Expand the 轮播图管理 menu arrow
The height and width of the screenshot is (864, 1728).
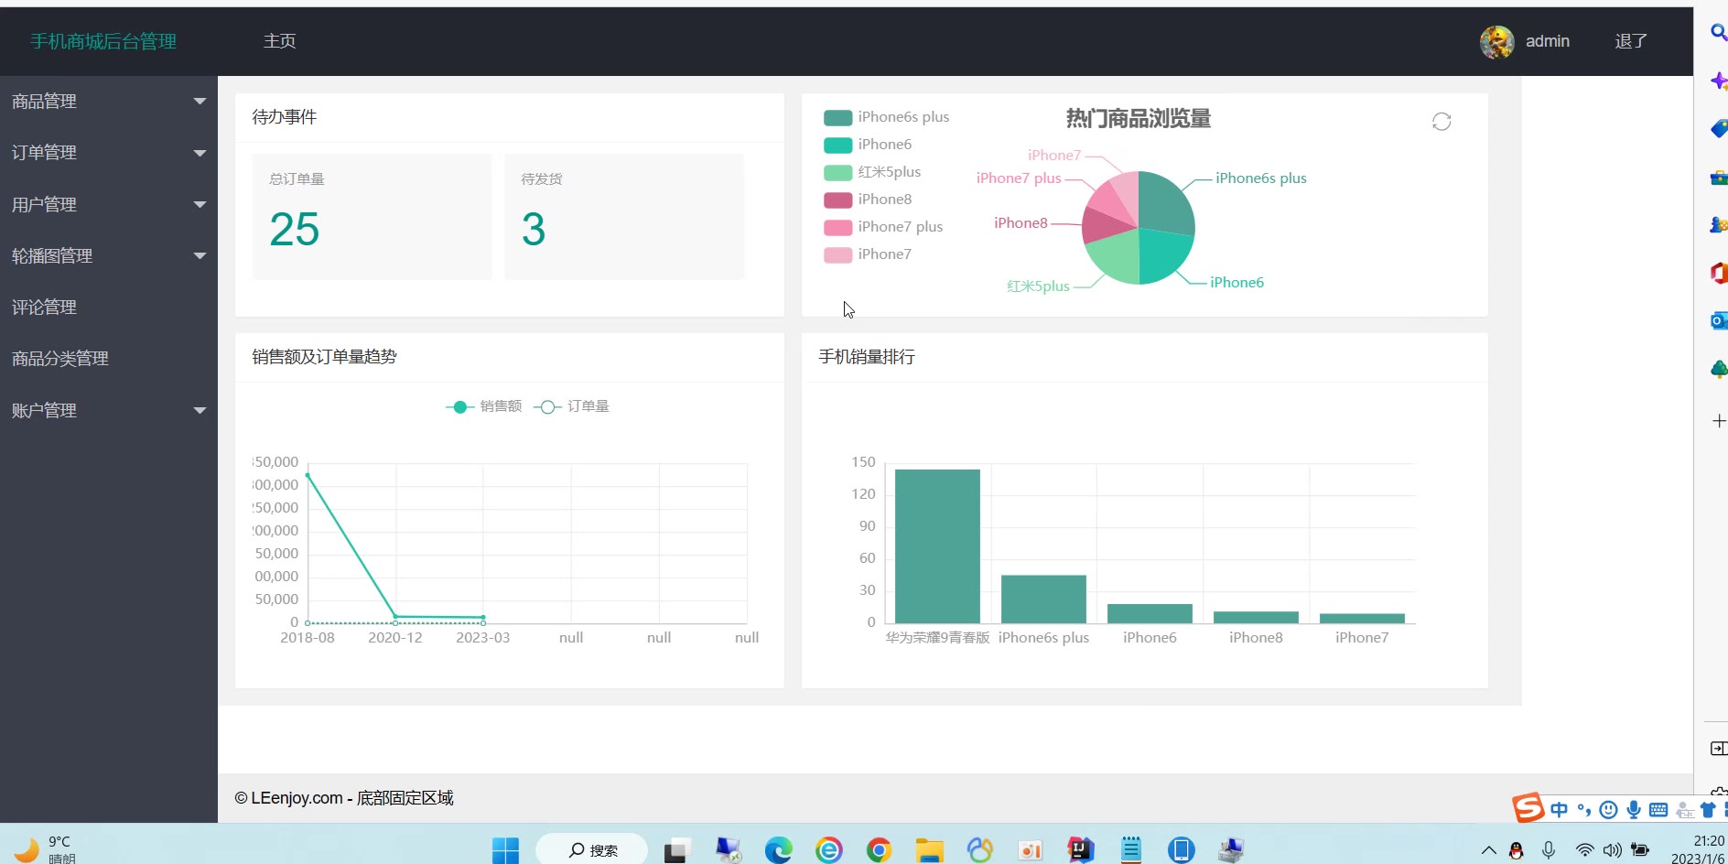tap(200, 256)
